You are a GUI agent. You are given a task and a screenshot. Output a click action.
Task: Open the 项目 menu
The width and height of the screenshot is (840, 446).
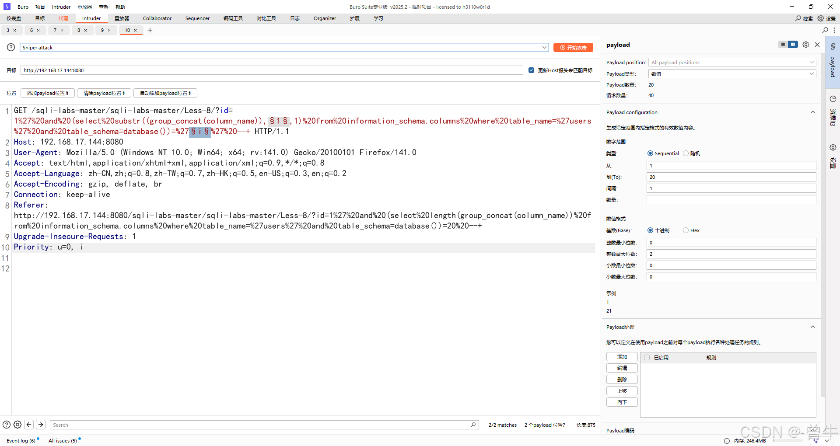tap(40, 7)
